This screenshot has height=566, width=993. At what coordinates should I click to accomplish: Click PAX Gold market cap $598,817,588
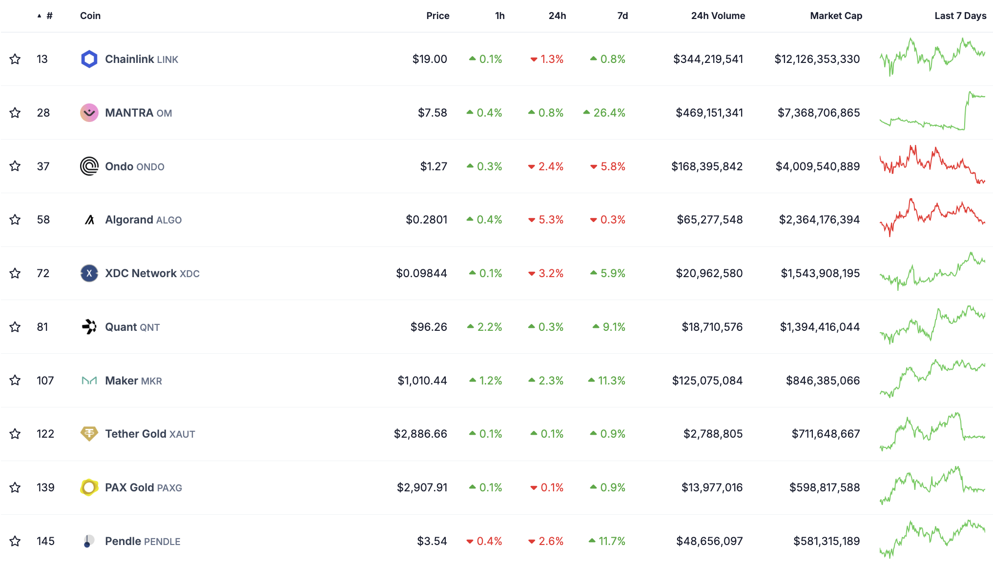tap(825, 487)
